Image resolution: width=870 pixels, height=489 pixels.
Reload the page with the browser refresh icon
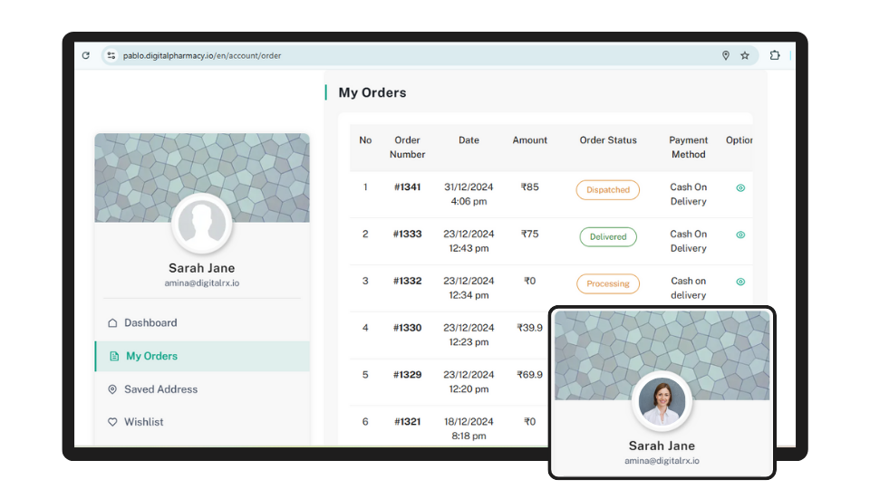(x=85, y=55)
